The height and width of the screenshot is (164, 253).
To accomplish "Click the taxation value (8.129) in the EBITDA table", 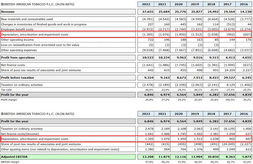I will (x=230, y=129).
